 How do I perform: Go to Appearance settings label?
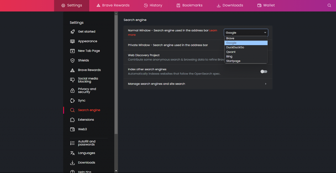tap(87, 41)
